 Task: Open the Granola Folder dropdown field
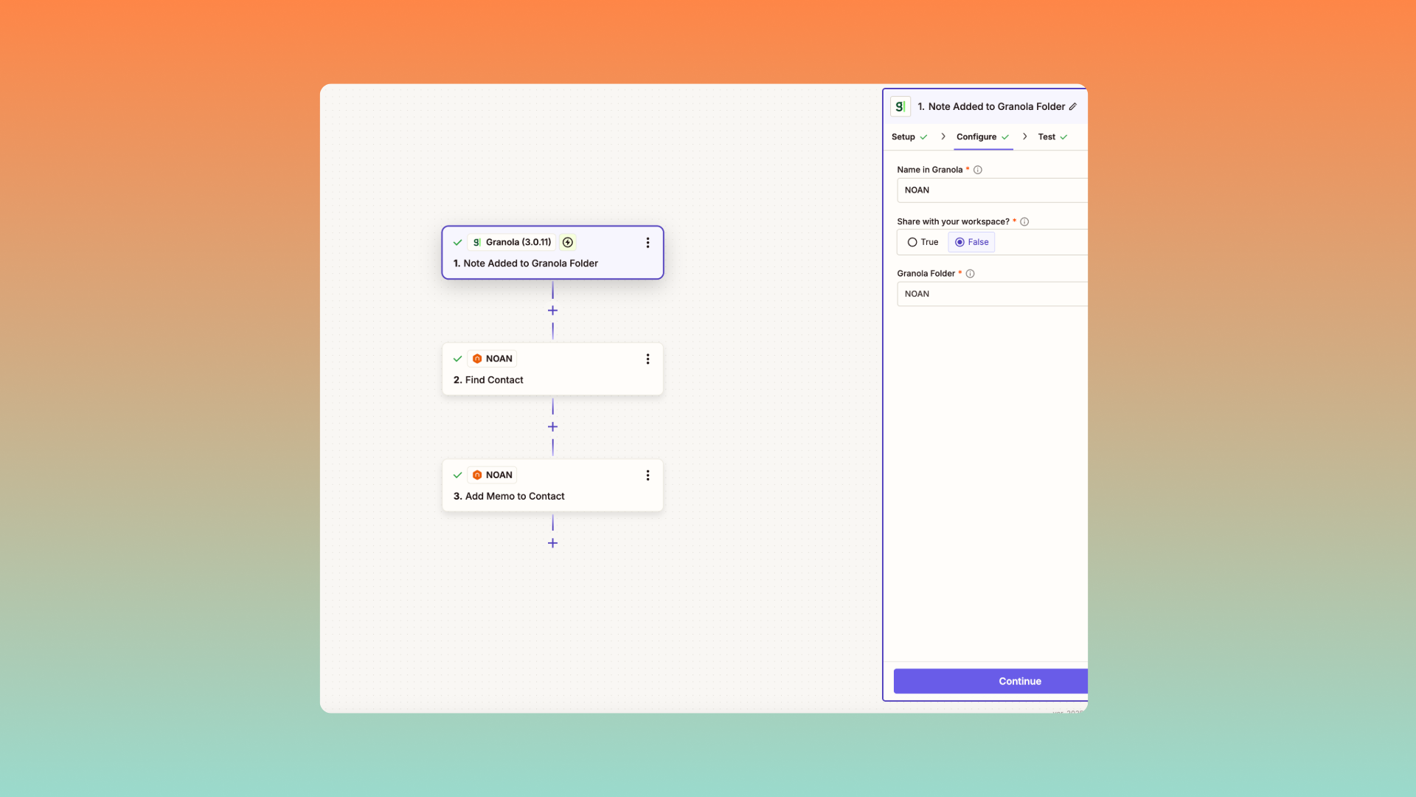pyautogui.click(x=992, y=294)
